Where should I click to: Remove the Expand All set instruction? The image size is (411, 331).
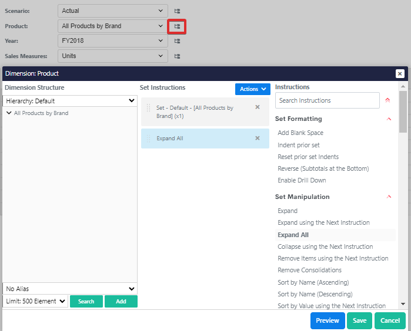tap(258, 138)
